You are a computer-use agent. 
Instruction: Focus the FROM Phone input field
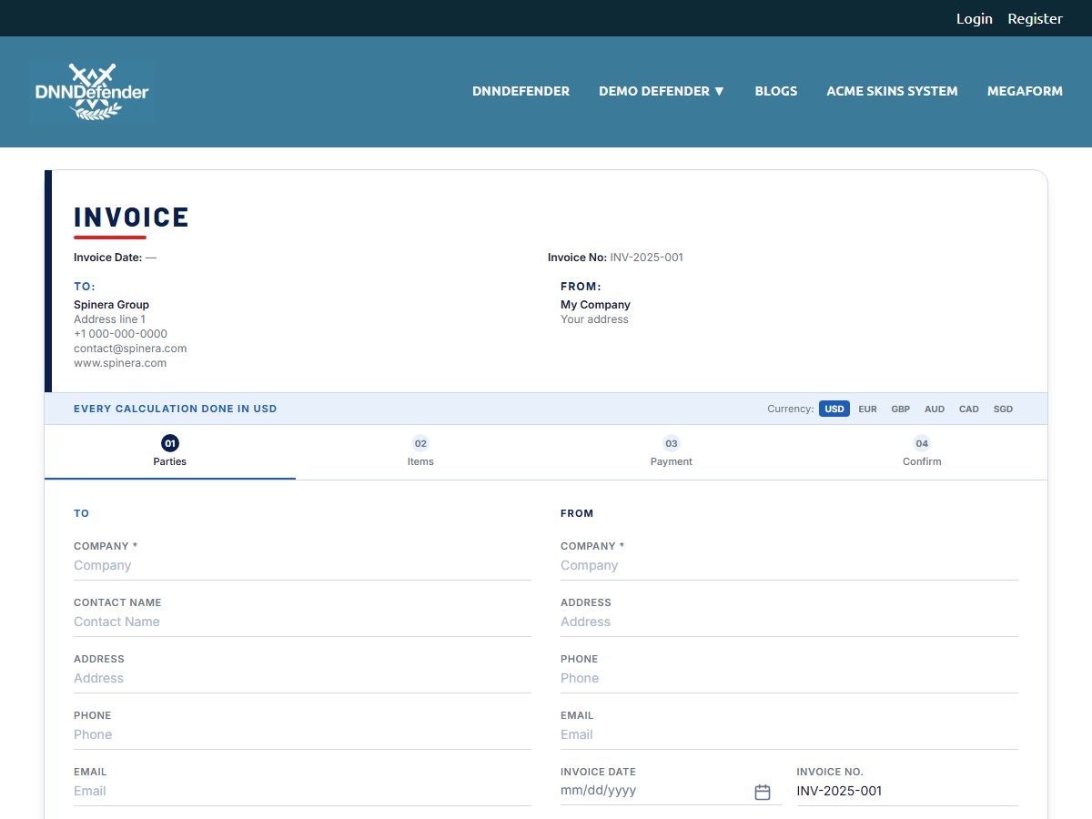tap(789, 679)
